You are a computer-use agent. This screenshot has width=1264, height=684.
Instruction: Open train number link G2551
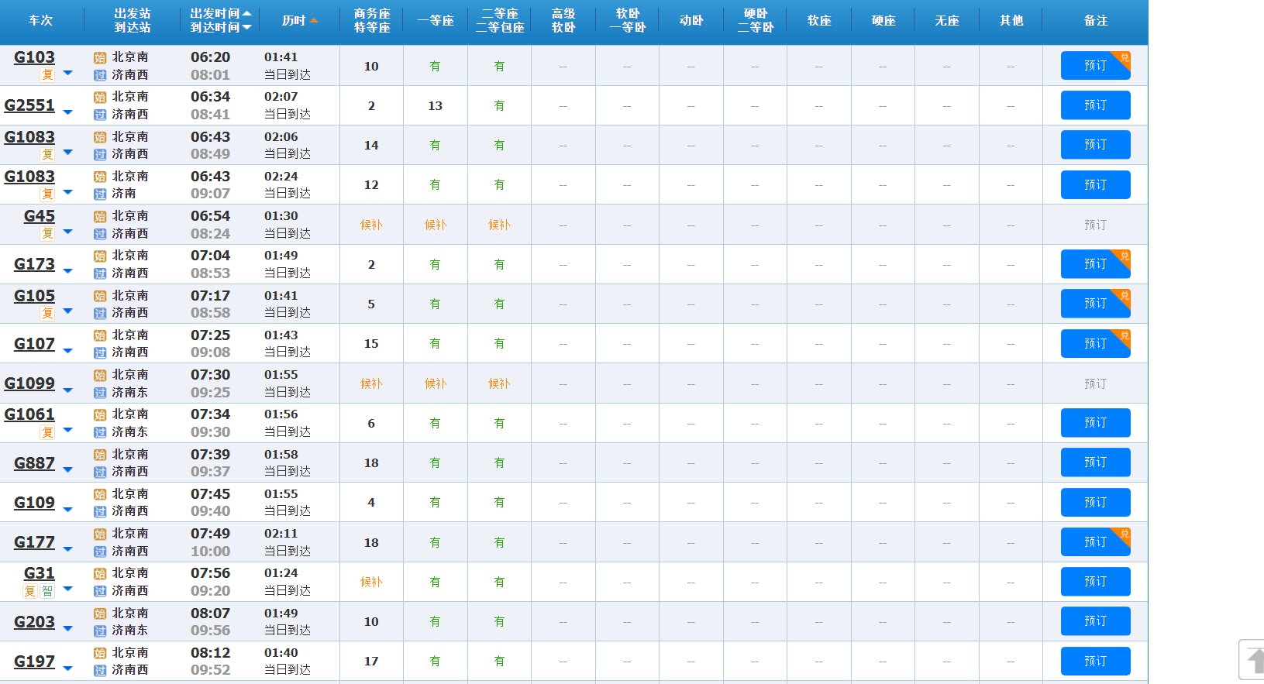(x=29, y=105)
